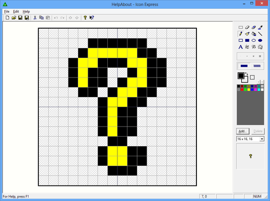270x201 pixels.
Task: Choose the tiniest brush size dot
Action: (241, 56)
